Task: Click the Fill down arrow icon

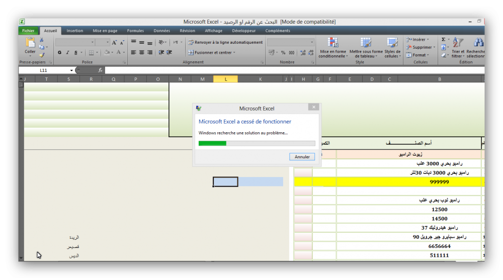Action: click(x=443, y=47)
